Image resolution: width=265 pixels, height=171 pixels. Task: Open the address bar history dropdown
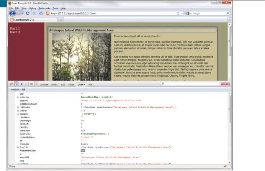182,13
